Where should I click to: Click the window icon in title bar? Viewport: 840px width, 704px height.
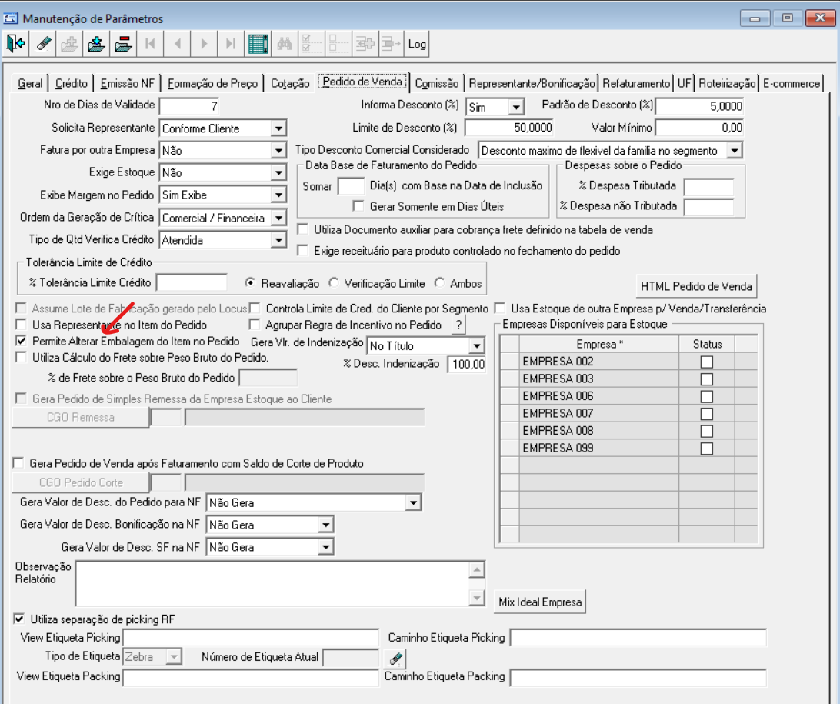click(x=10, y=18)
